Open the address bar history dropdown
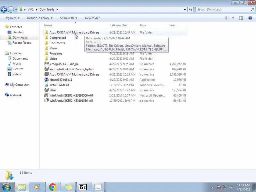256x192 pixels. pos(185,10)
